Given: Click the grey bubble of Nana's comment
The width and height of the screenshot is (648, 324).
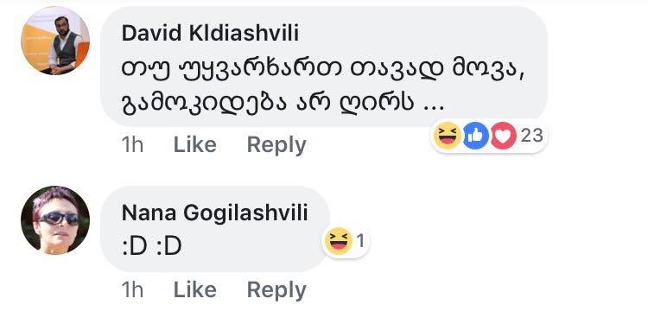Looking at the screenshot, I should point(215,229).
